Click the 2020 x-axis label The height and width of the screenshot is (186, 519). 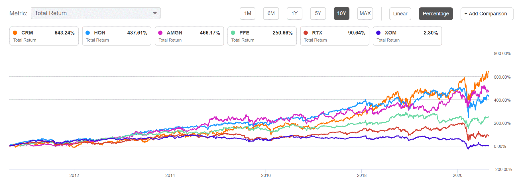(x=457, y=175)
